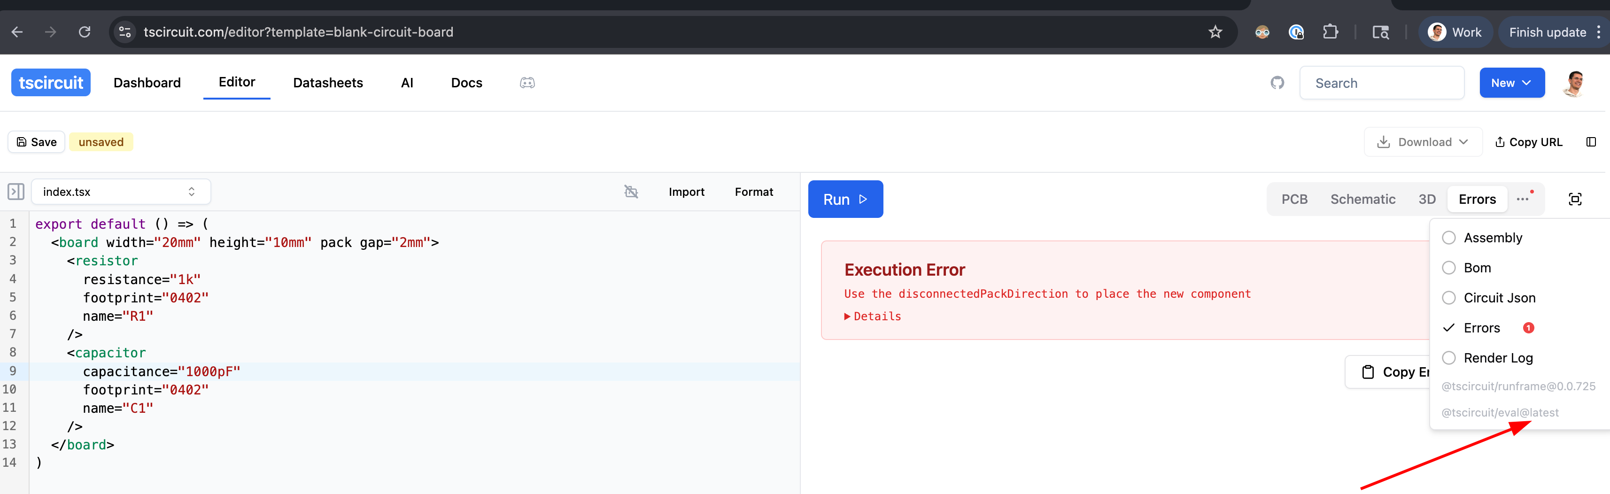Open the Work profile chip
Image resolution: width=1610 pixels, height=494 pixels.
click(x=1455, y=32)
